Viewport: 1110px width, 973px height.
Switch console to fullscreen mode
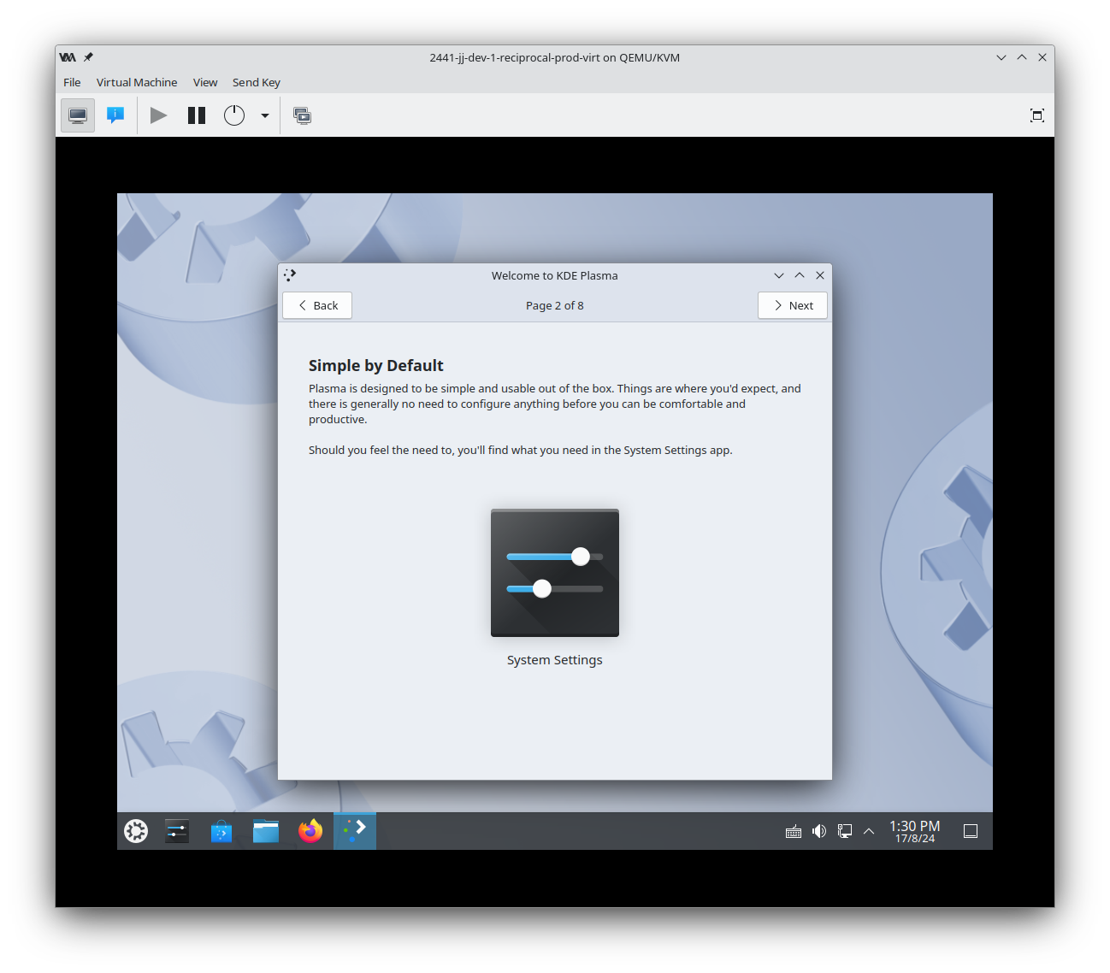click(1037, 115)
